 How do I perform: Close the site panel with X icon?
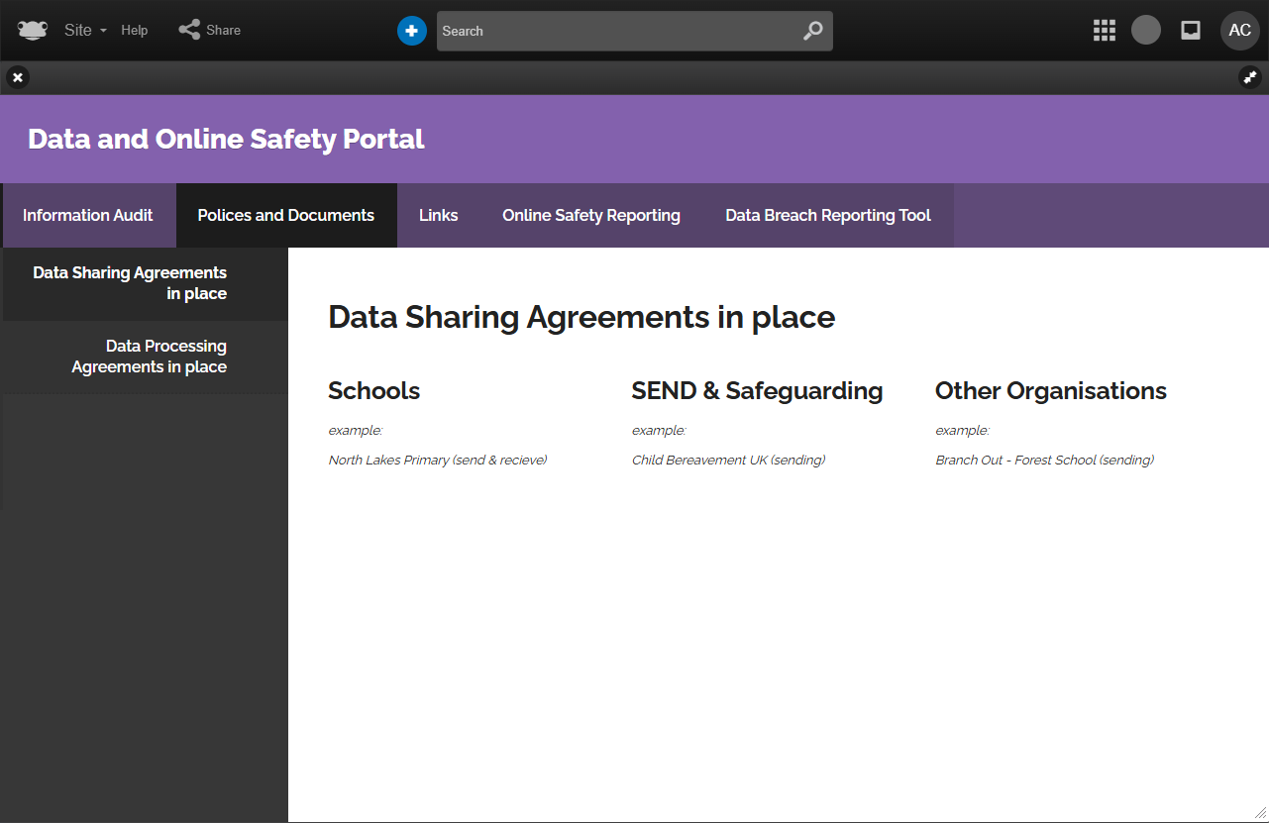point(18,77)
